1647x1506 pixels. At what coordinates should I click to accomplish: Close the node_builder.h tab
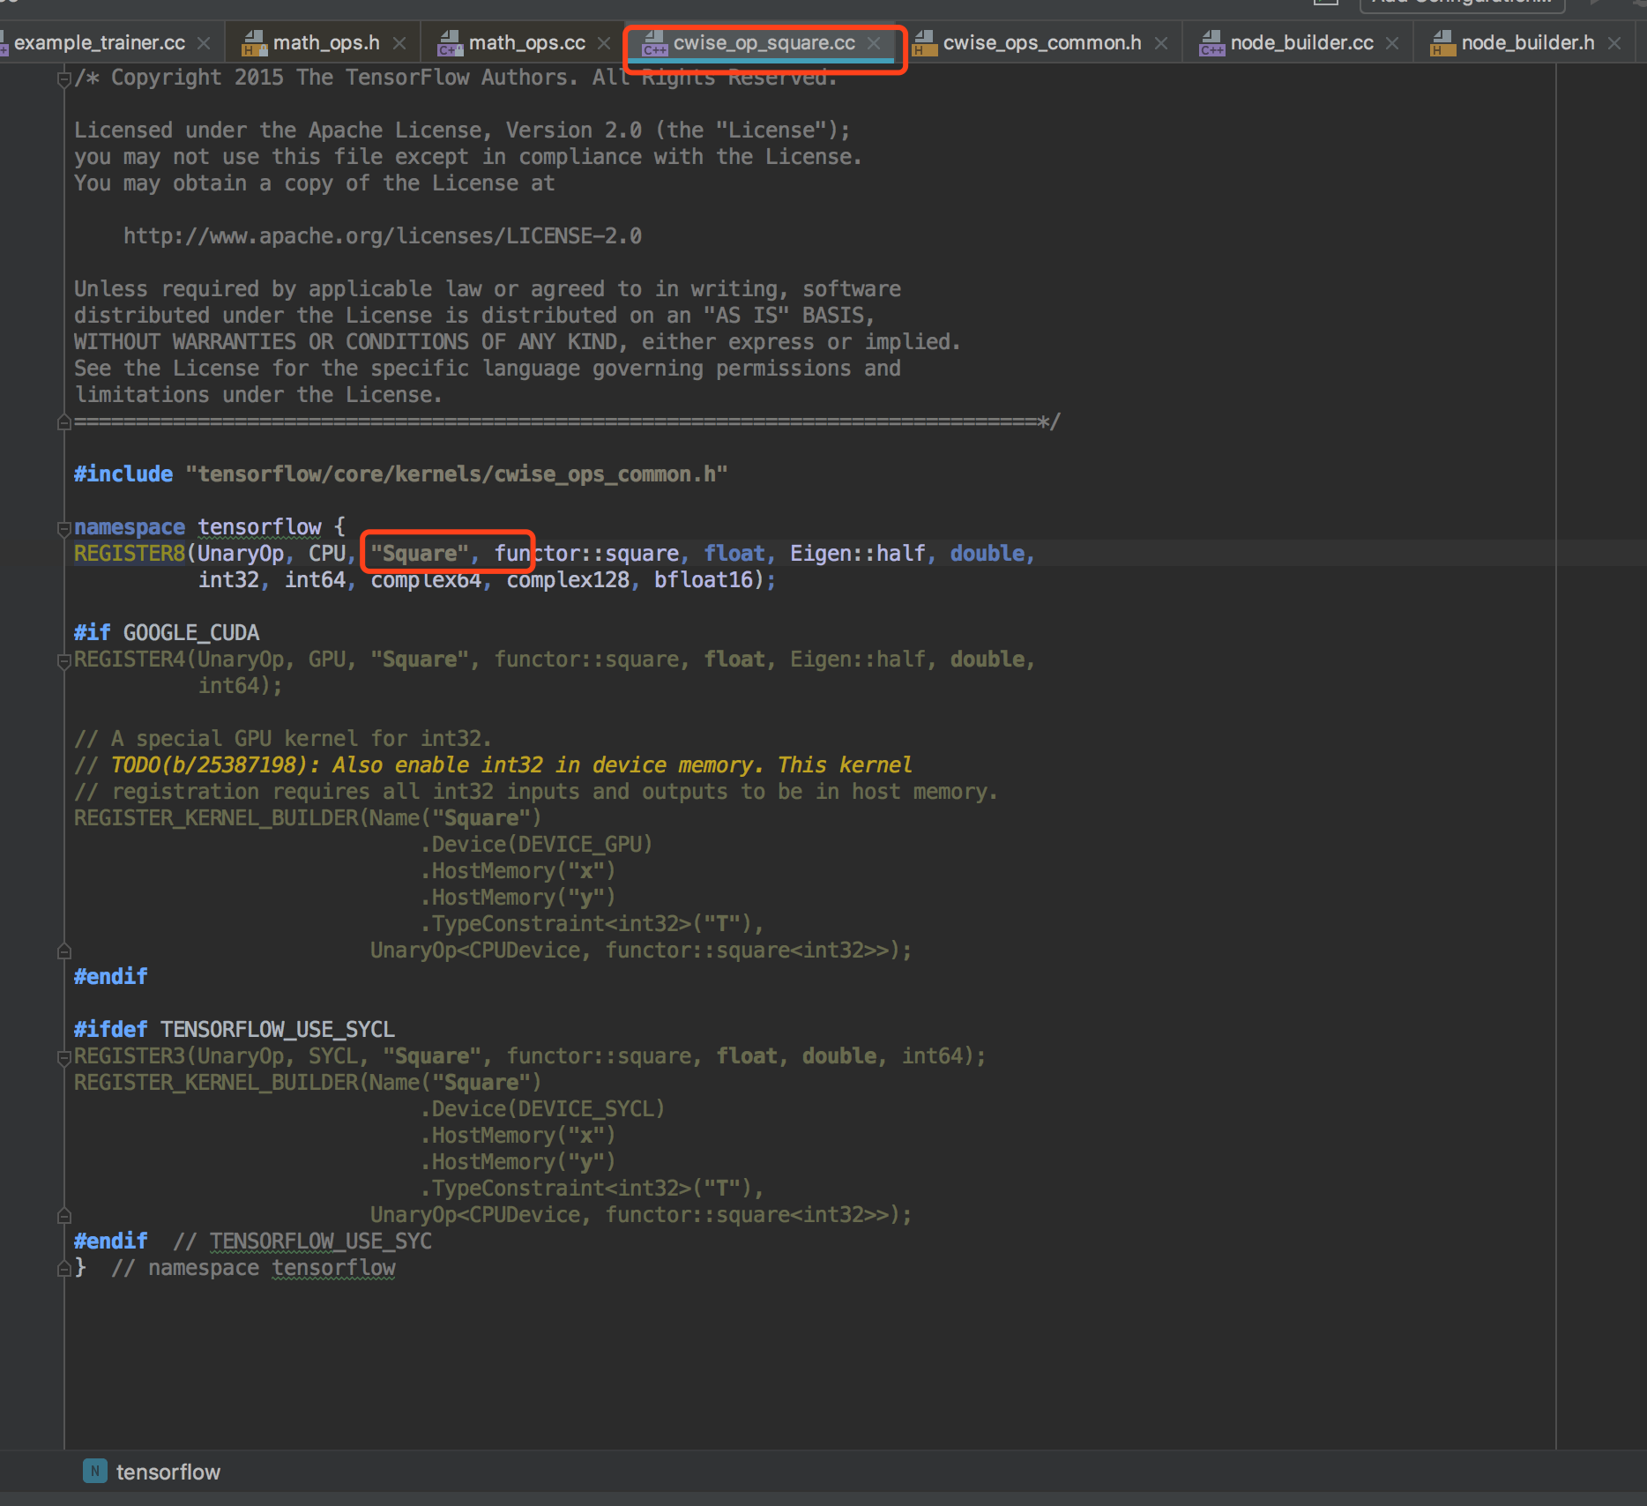click(x=1614, y=43)
